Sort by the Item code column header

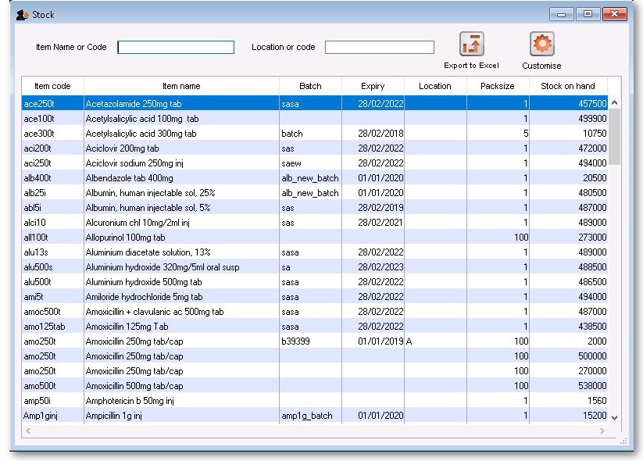pyautogui.click(x=52, y=86)
